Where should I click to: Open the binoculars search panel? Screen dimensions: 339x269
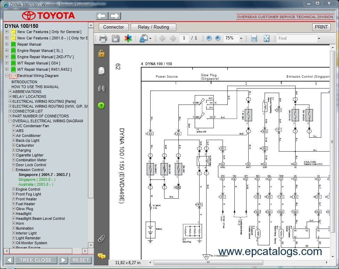pyautogui.click(x=102, y=89)
